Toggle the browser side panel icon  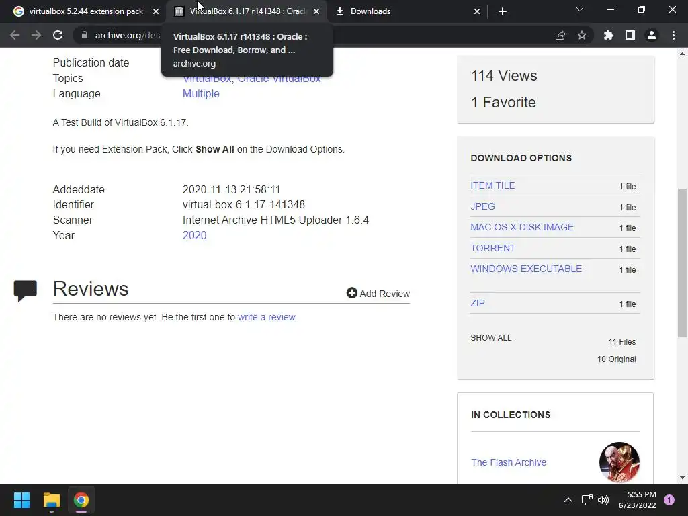[630, 35]
